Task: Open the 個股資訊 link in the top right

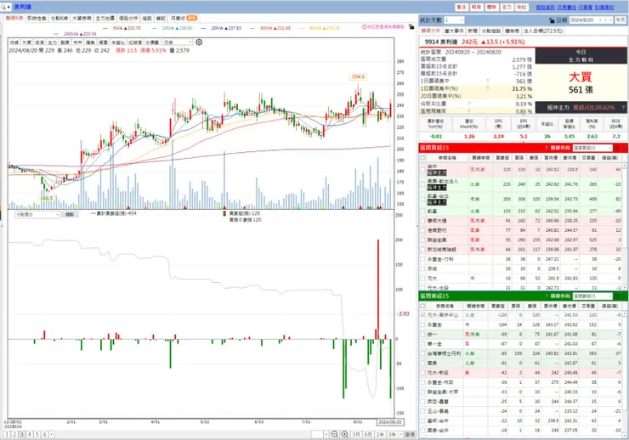Action: (x=546, y=7)
